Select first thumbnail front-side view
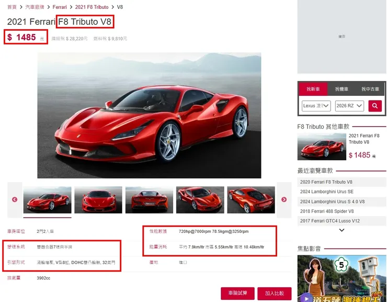This screenshot has height=302, width=387. [x=48, y=200]
